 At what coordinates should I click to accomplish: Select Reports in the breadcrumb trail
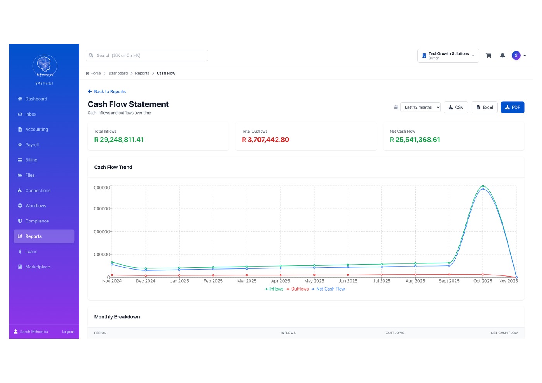coord(142,73)
